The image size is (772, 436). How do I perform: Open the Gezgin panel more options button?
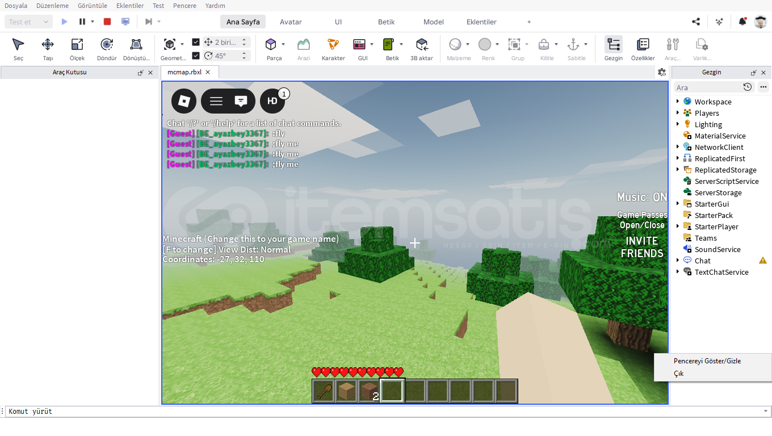tap(763, 87)
